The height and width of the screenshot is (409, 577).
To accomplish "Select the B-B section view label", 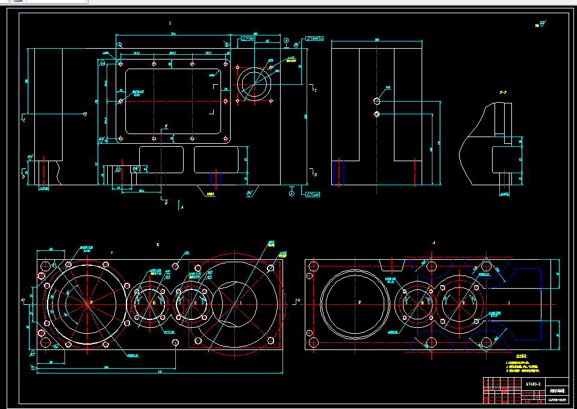I will (x=503, y=93).
